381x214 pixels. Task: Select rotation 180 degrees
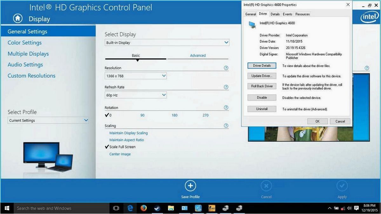[x=175, y=115]
